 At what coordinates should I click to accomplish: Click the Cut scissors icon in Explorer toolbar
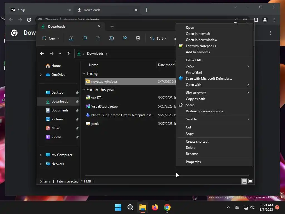71,38
